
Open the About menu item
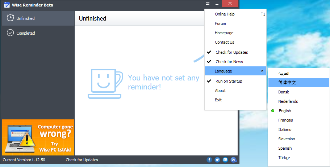pyautogui.click(x=235, y=91)
